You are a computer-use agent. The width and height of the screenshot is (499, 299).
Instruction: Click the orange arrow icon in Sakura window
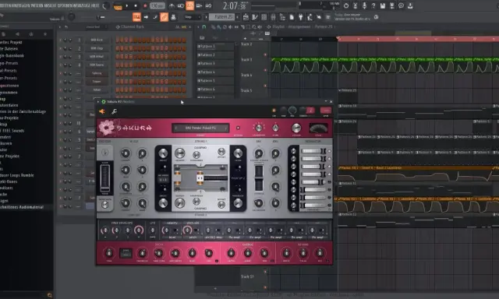102,111
